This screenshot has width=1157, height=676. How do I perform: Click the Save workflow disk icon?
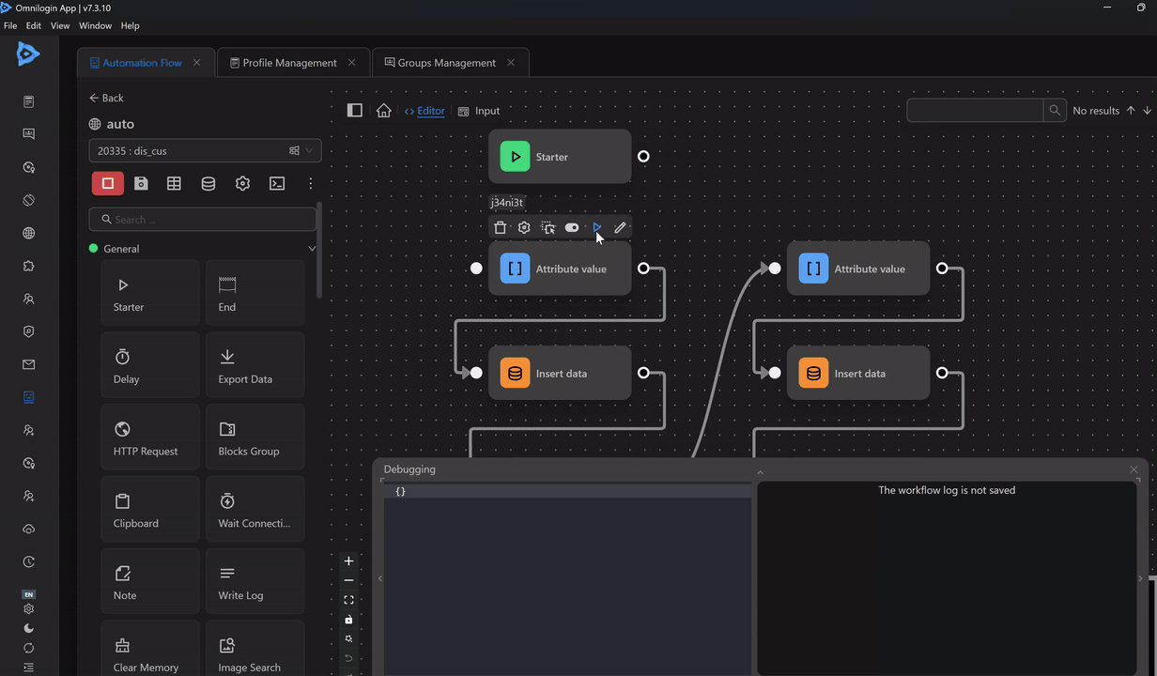141,184
